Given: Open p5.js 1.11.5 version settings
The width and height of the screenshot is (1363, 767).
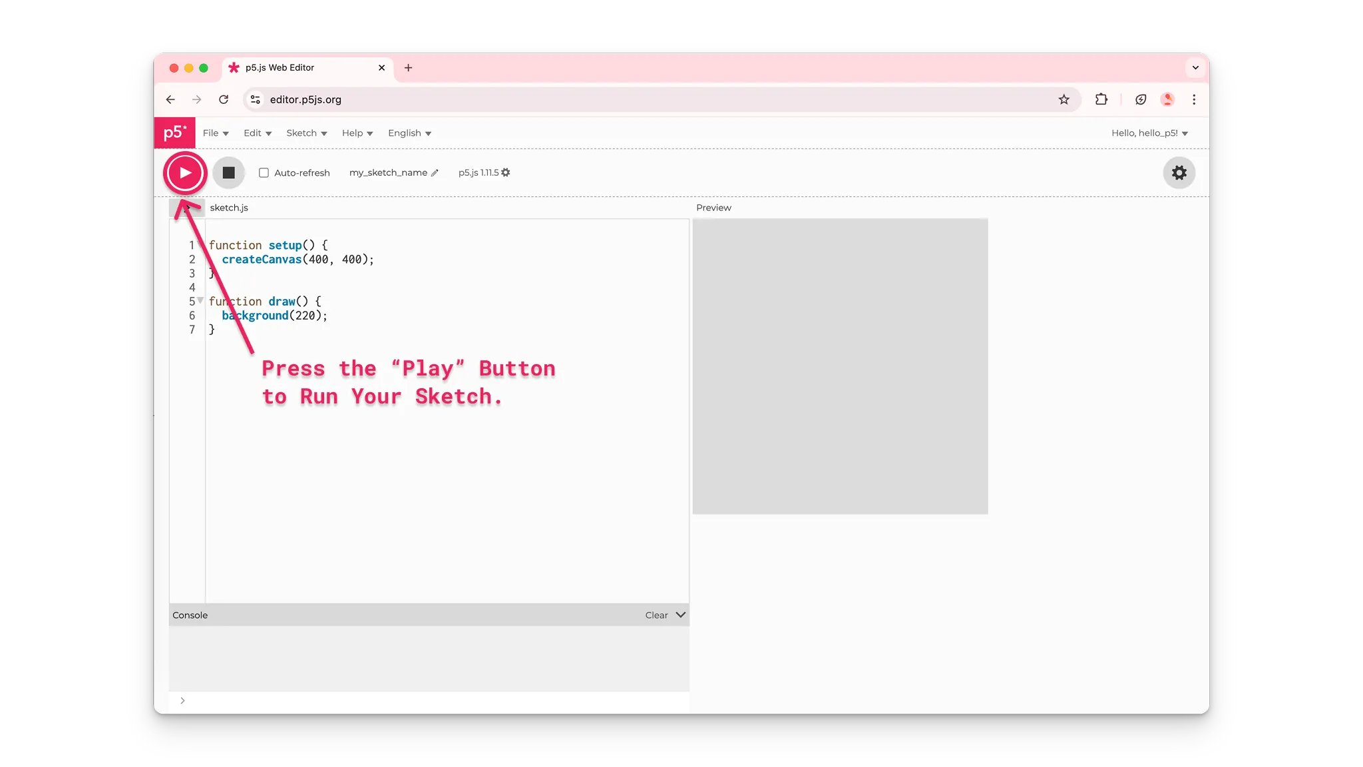Looking at the screenshot, I should tap(506, 172).
